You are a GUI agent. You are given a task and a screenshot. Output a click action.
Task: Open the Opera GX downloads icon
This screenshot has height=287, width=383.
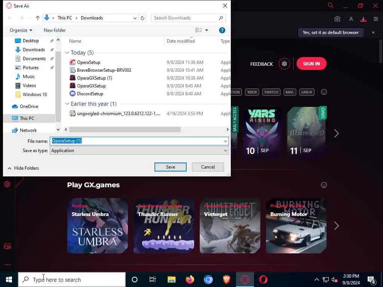tap(363, 19)
